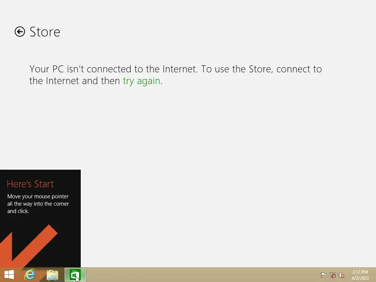Open File Explorer from the taskbar
This screenshot has height=282, width=376.
pos(52,275)
